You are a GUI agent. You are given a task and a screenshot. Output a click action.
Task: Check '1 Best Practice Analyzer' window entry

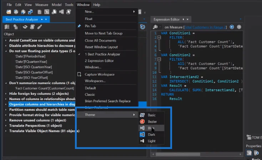pos(107,54)
